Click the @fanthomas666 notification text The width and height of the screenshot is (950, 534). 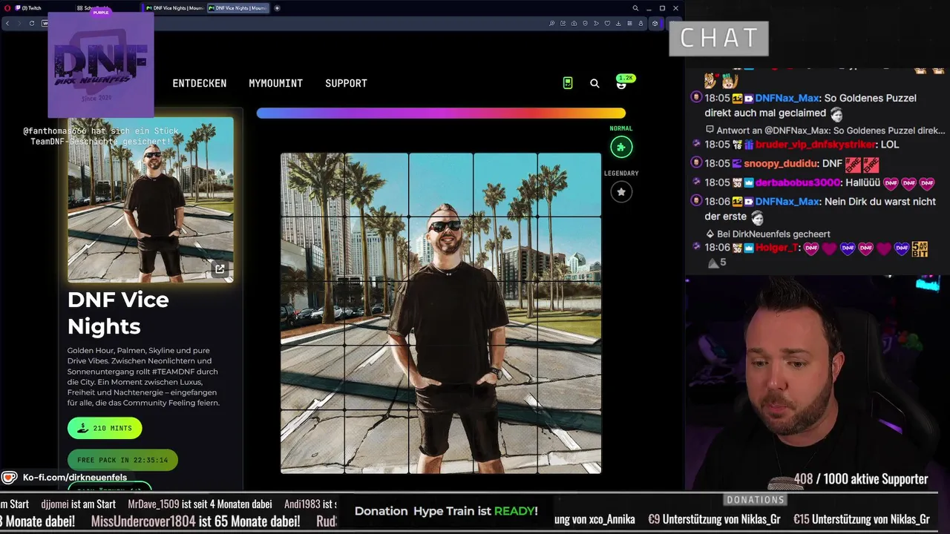click(101, 136)
